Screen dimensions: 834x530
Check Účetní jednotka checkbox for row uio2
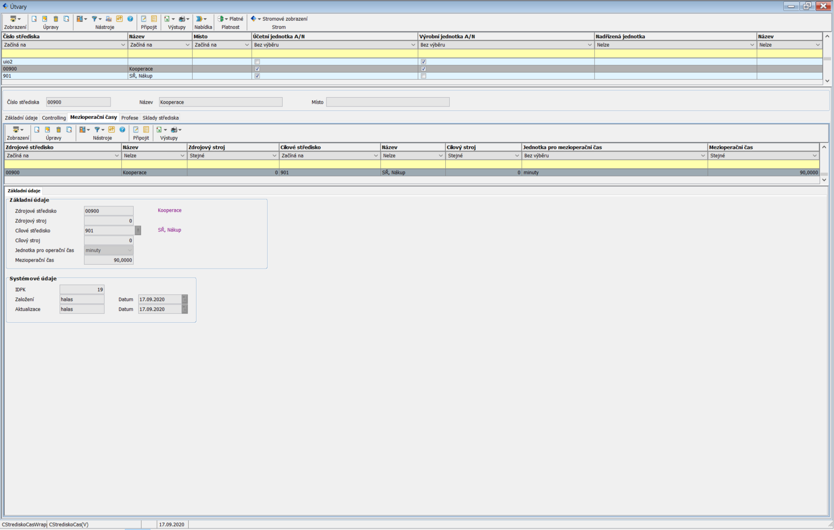point(257,62)
